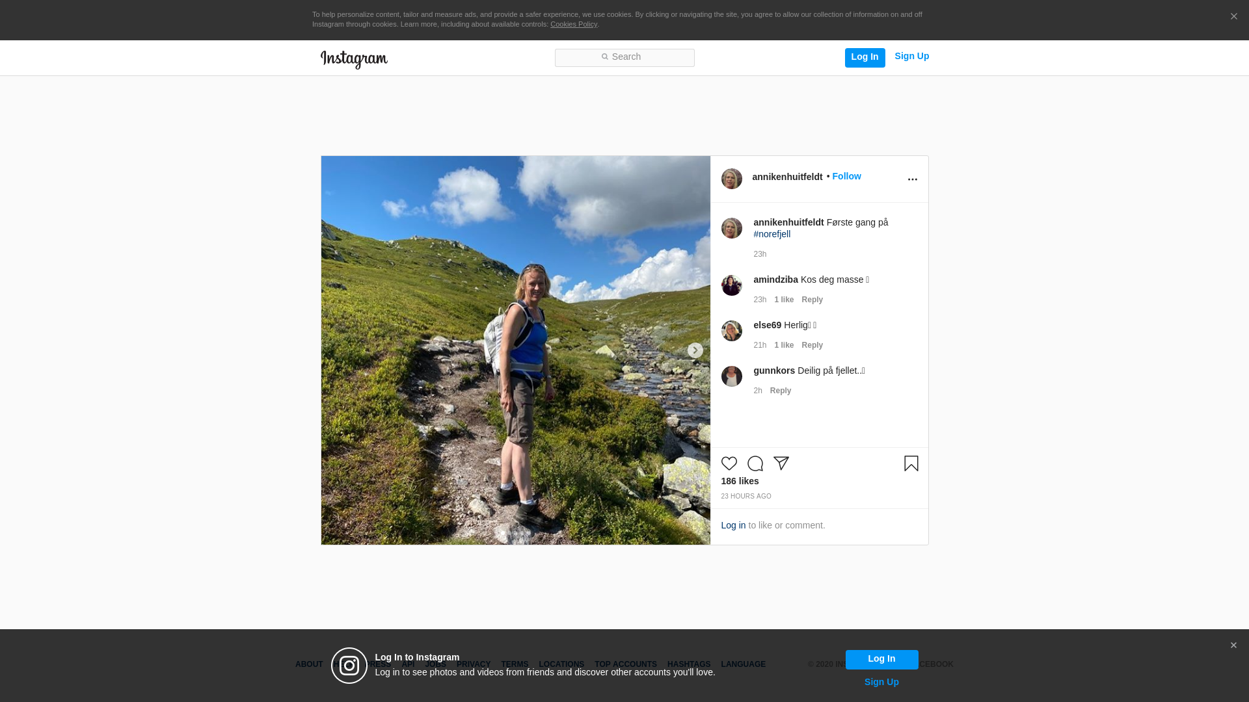
Task: Like the post with heart icon
Action: pyautogui.click(x=729, y=463)
